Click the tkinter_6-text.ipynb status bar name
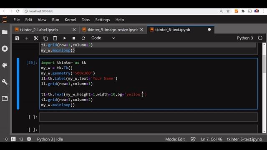This screenshot has width=267, height=150. click(x=244, y=139)
